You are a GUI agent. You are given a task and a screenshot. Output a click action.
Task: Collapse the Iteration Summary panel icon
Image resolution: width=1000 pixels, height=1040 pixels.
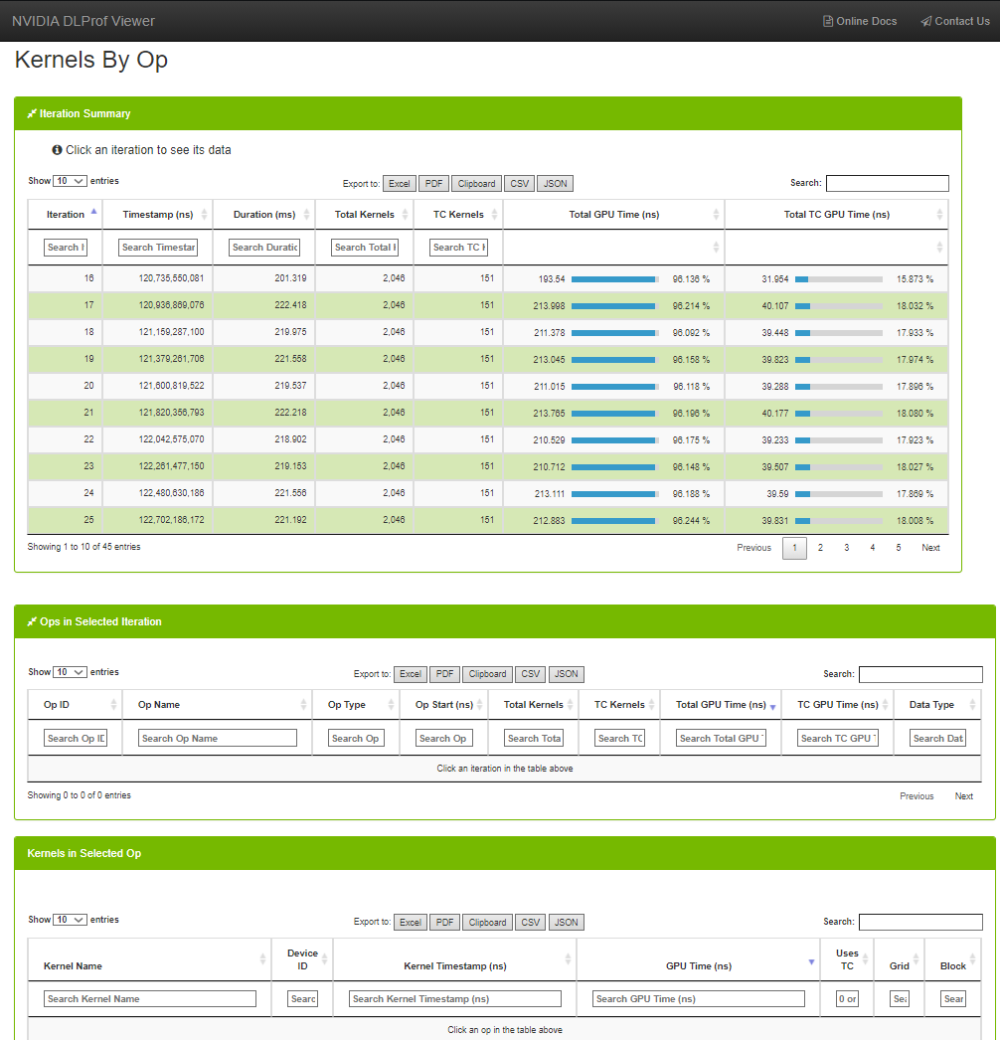click(32, 113)
